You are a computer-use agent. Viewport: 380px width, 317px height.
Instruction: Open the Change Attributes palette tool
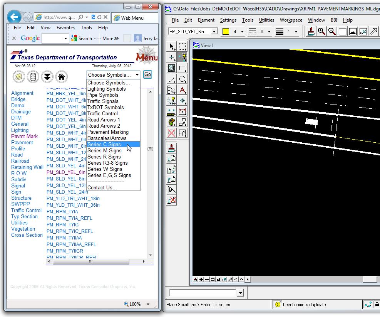tap(172, 122)
